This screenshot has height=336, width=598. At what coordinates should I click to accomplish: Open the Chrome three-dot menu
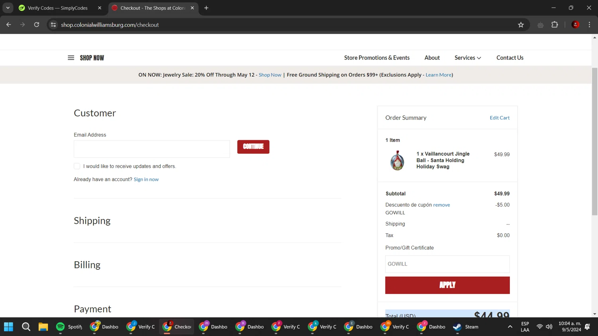pos(589,25)
